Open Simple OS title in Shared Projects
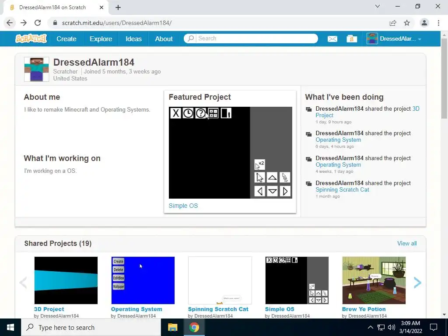 click(280, 309)
